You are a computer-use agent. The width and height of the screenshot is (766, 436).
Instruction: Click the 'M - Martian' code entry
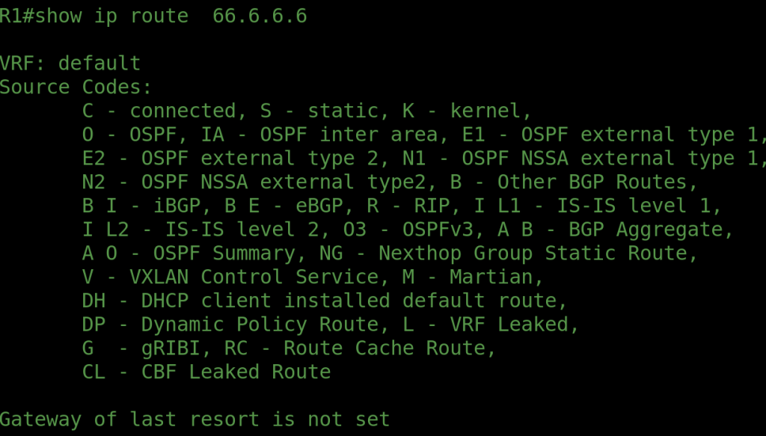point(495,277)
